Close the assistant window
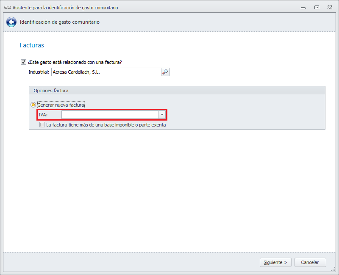This screenshot has height=275, width=339. click(330, 8)
